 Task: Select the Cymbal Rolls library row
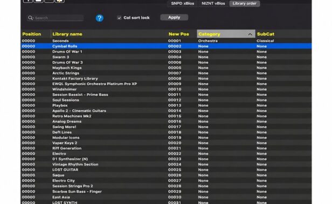tap(166, 46)
